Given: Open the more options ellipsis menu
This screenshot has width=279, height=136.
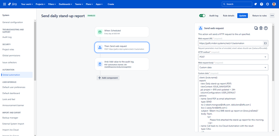Looking at the screenshot, I should click(x=272, y=16).
